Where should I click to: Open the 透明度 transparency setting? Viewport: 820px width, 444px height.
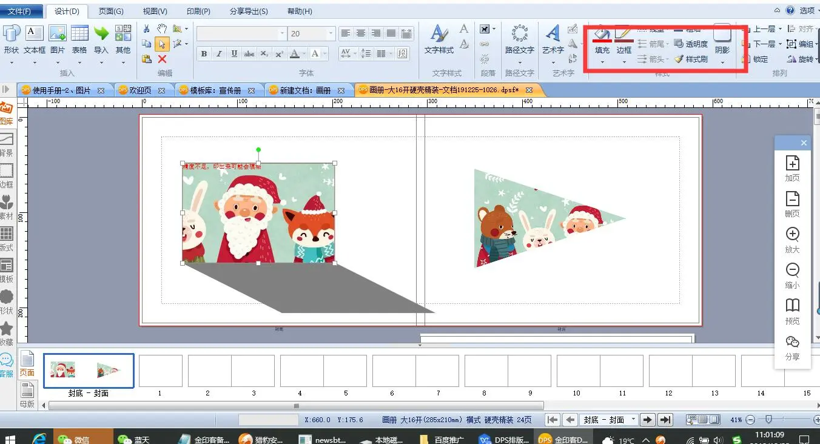click(x=691, y=44)
